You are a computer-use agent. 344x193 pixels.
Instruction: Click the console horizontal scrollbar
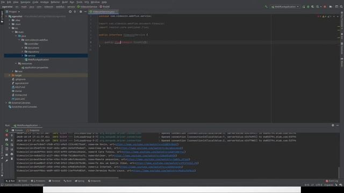click(68, 177)
